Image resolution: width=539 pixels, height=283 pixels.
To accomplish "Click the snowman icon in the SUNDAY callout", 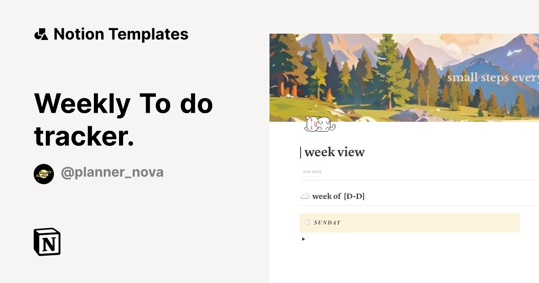I will click(309, 222).
